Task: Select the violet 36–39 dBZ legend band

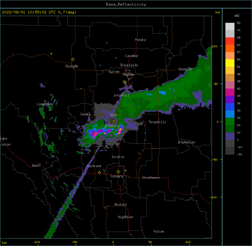Action: [x=230, y=100]
